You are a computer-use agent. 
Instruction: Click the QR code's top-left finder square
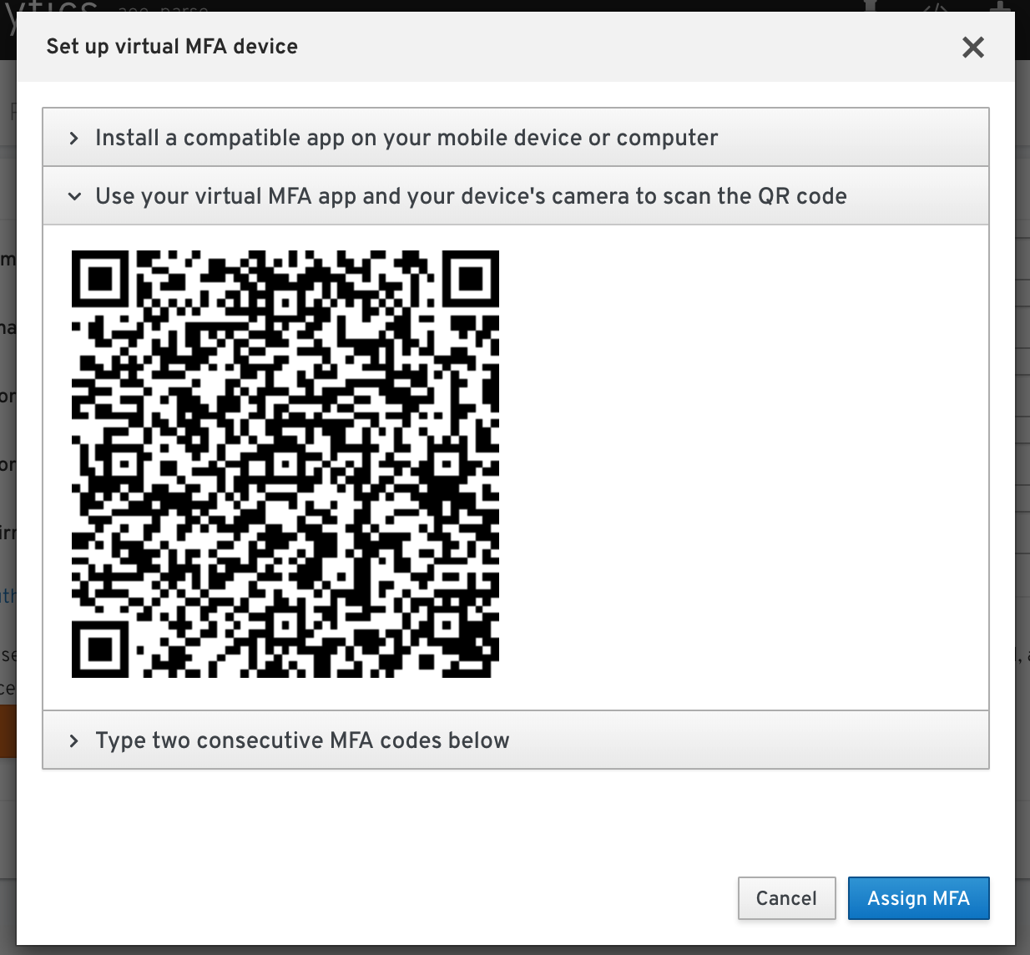click(100, 279)
